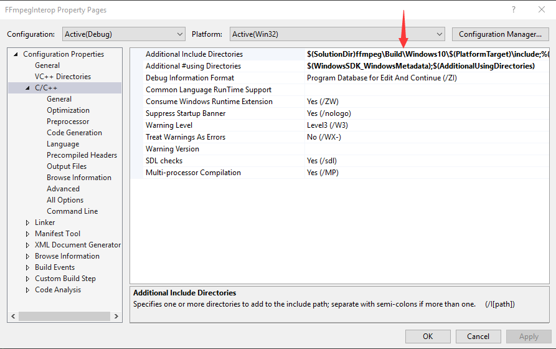Select Consume Windows Runtime Extension property

pos(209,102)
